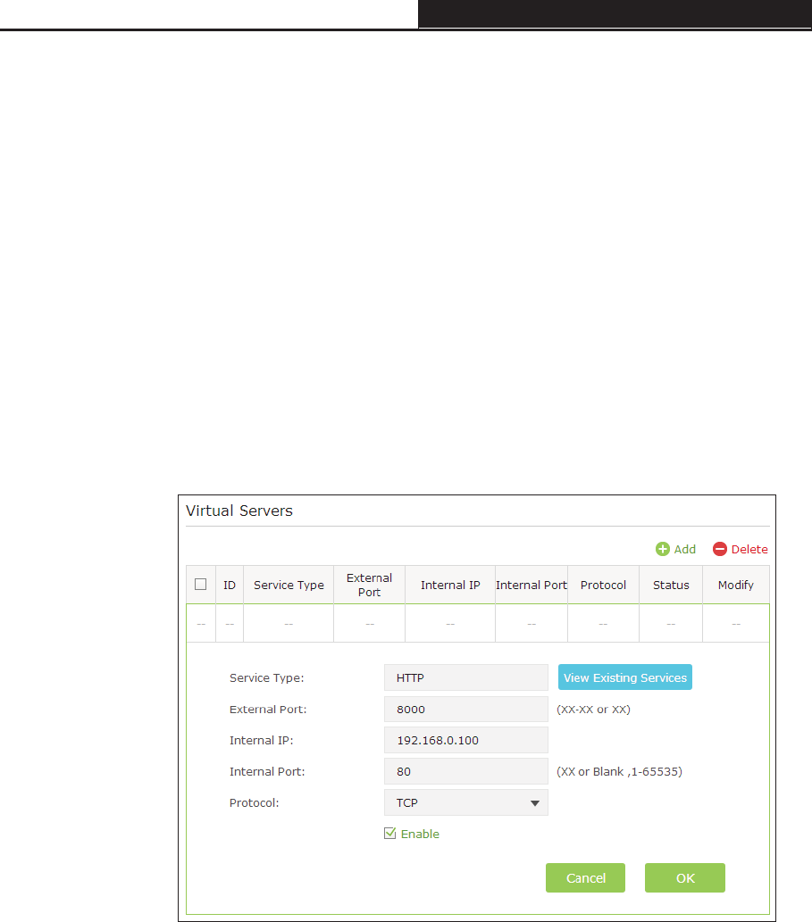Click the Service Type column header
The width and height of the screenshot is (812, 922).
click(x=289, y=586)
